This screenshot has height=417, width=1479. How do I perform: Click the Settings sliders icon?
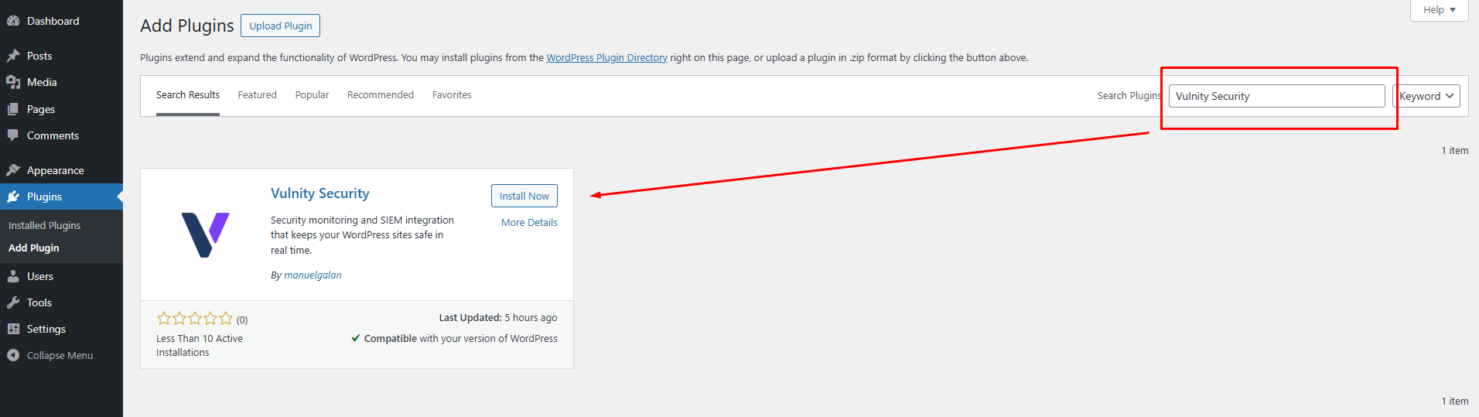click(x=13, y=329)
